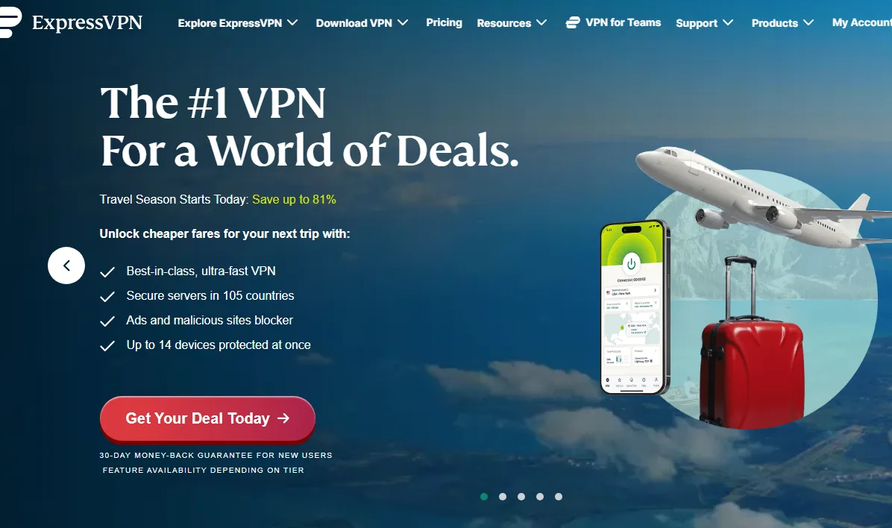
Task: Expand the Resources menu chevron
Action: [541, 23]
